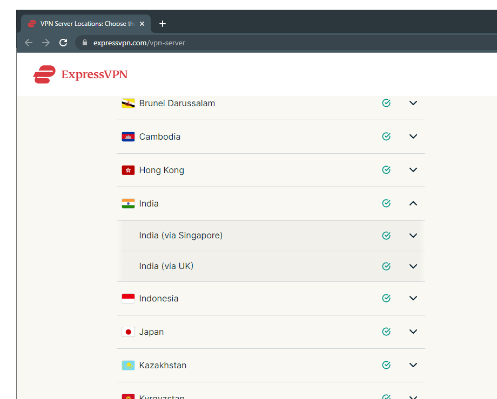Click the India flag icon
This screenshot has width=497, height=399.
click(128, 203)
